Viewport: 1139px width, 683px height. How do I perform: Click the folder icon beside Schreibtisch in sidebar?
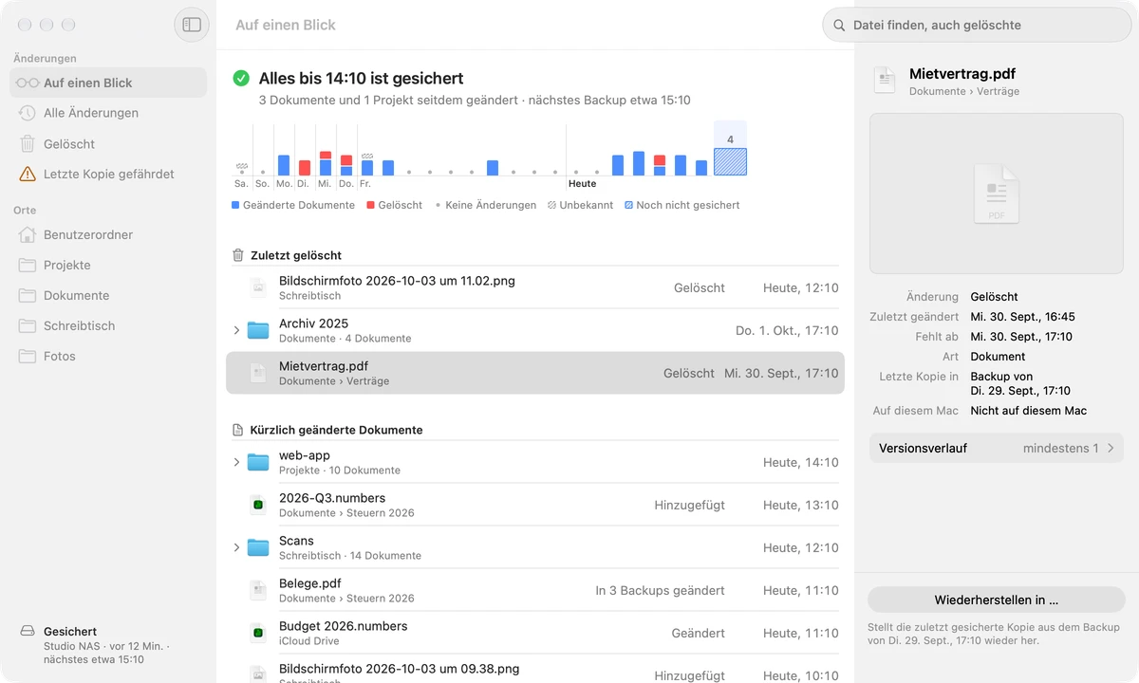[x=28, y=325]
